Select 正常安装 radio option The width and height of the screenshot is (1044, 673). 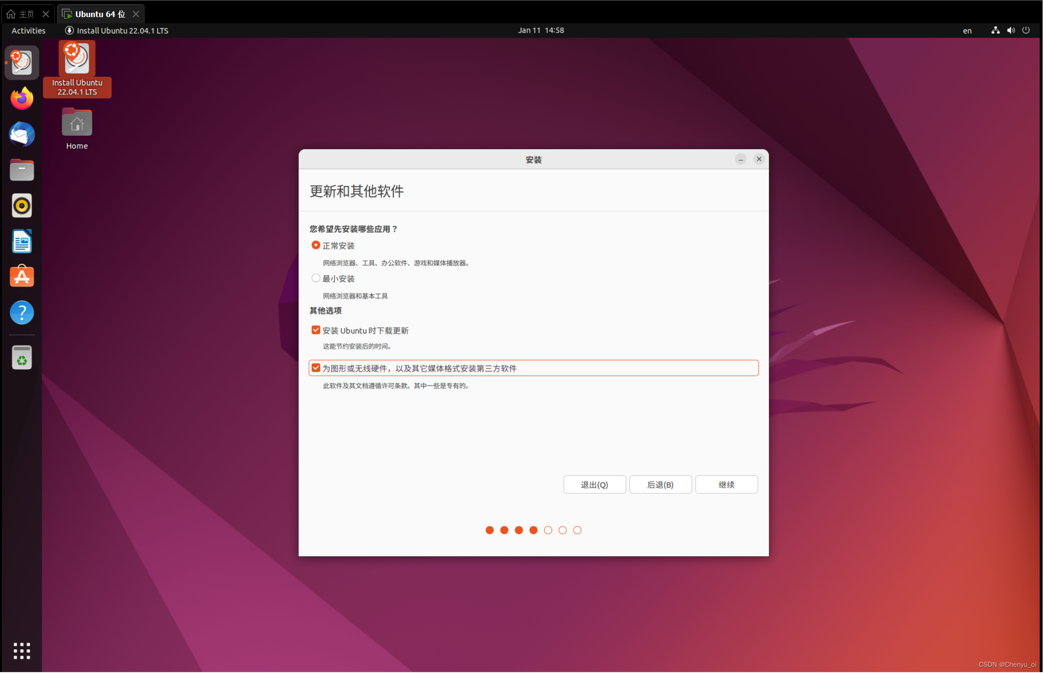coord(316,246)
